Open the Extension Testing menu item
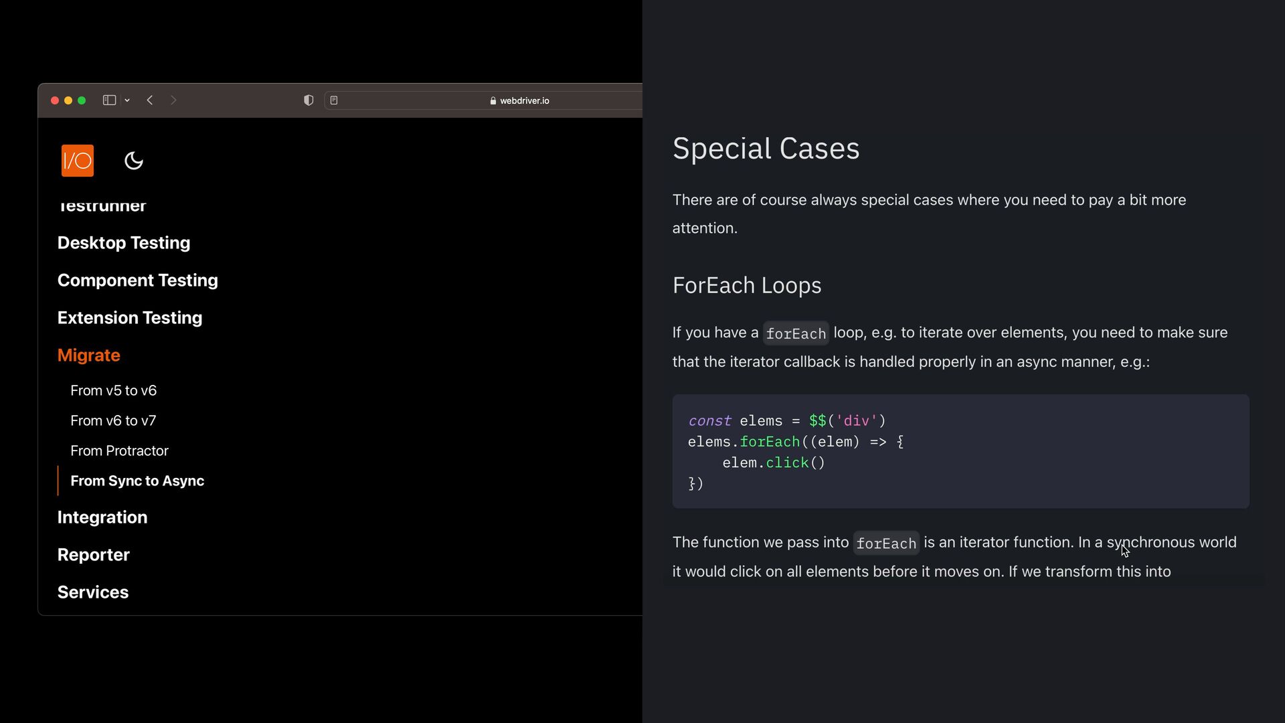Image resolution: width=1285 pixels, height=723 pixels. [130, 317]
